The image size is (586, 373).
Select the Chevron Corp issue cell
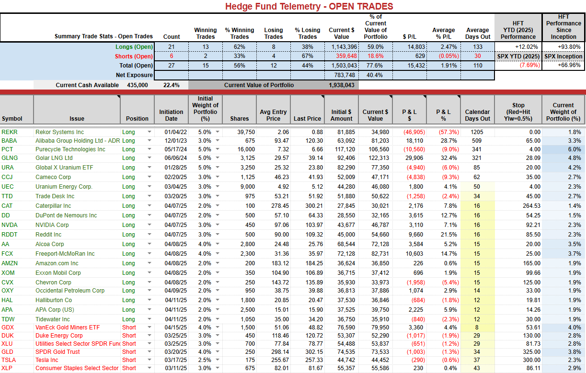tap(53, 283)
